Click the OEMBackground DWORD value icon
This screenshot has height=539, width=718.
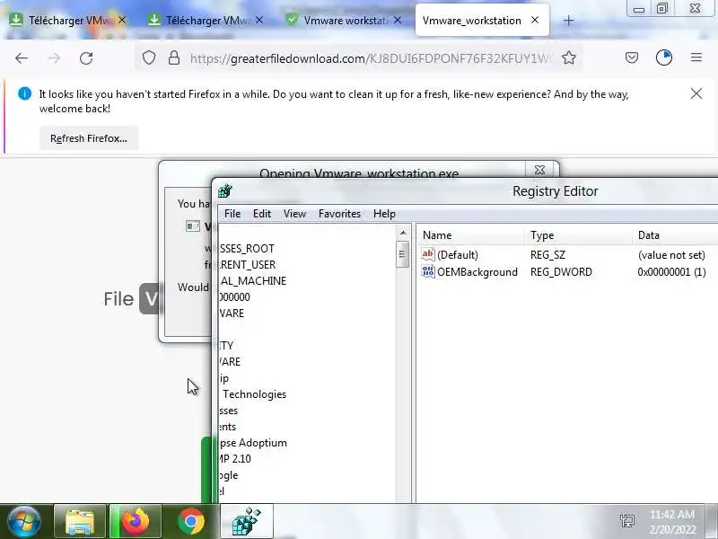(x=428, y=272)
